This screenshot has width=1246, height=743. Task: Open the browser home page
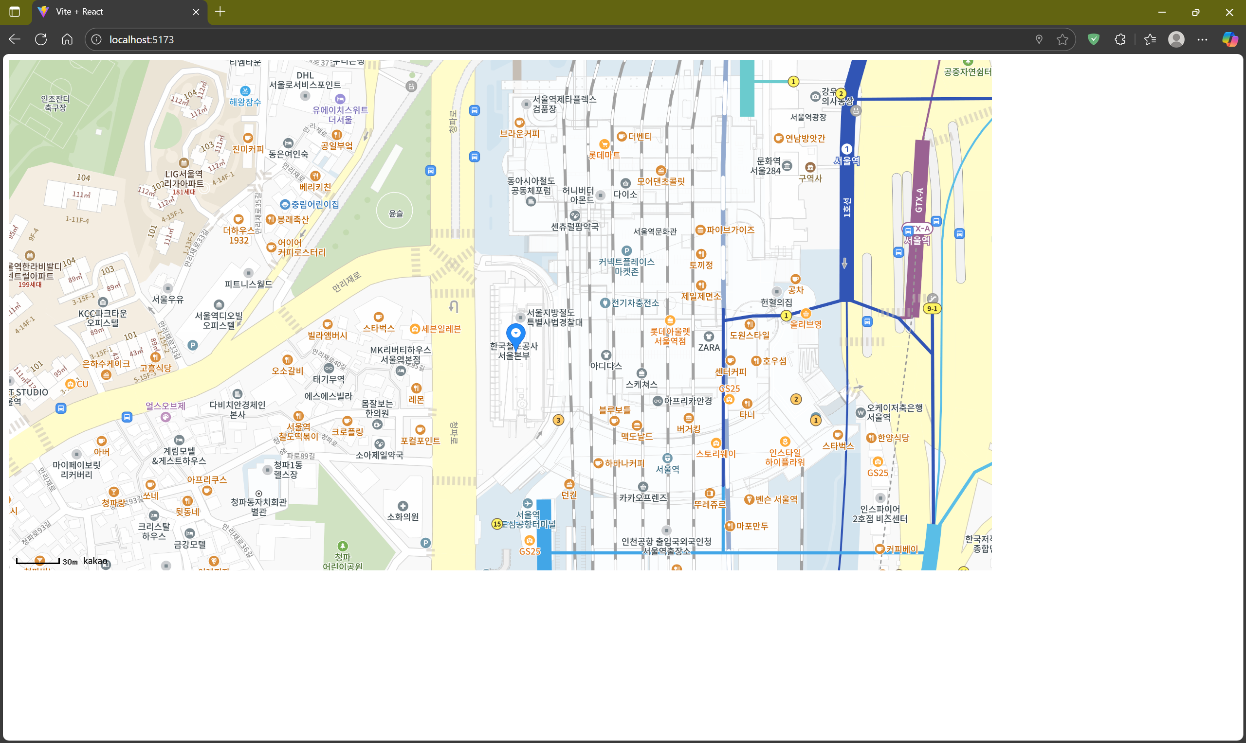point(67,39)
